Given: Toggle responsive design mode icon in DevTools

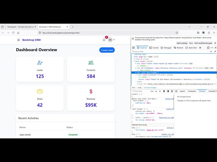Looking at the screenshot, I should tap(208, 48).
